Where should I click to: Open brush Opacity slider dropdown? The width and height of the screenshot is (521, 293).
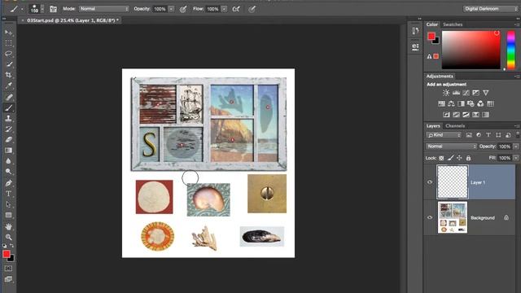[172, 9]
